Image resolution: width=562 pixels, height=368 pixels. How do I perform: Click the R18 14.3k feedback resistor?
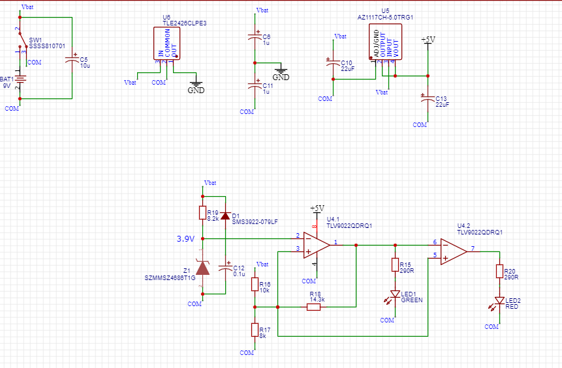click(313, 306)
